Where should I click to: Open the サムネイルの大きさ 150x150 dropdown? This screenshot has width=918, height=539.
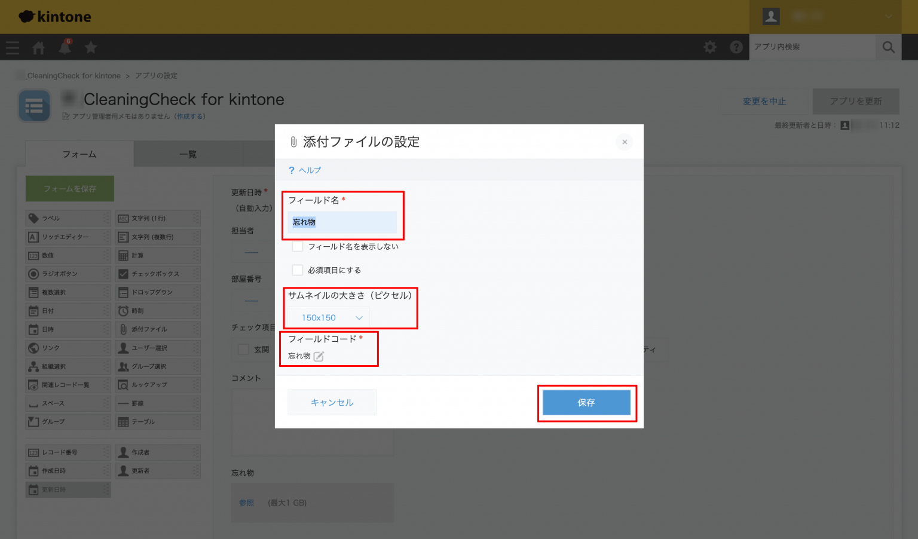point(327,317)
